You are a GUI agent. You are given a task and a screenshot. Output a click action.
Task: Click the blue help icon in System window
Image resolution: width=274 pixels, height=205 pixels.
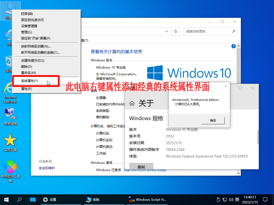click(233, 46)
